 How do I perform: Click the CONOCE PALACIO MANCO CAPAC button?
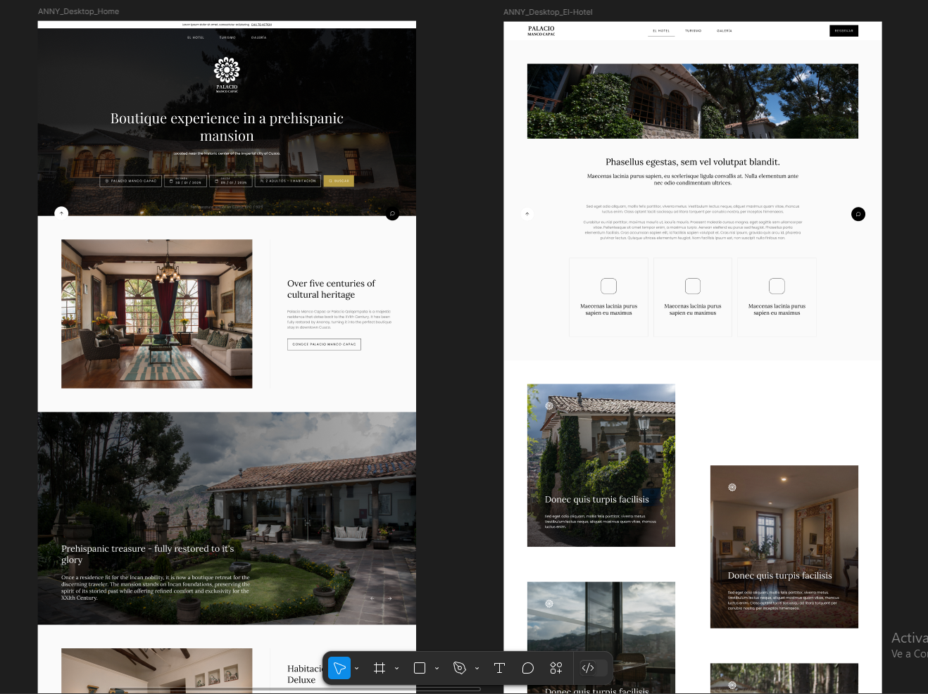click(324, 344)
